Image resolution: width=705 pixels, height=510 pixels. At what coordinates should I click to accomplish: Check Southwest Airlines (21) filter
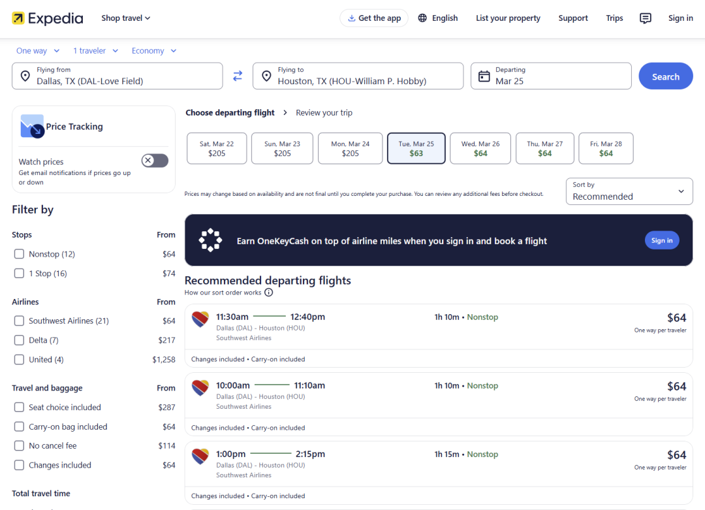click(x=19, y=321)
